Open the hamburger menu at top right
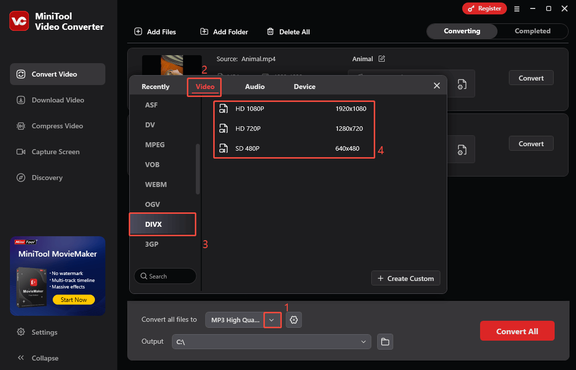Screen dimensions: 576x370 coord(517,8)
